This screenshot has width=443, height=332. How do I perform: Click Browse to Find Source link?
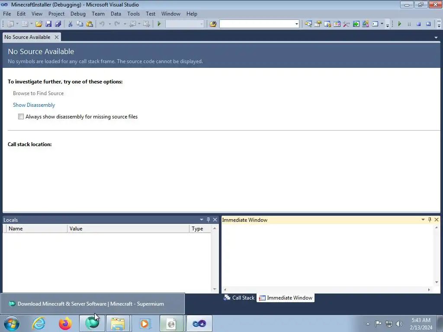(x=38, y=93)
